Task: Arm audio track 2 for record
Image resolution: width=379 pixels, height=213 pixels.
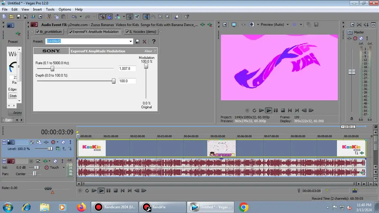Action: (x=31, y=161)
